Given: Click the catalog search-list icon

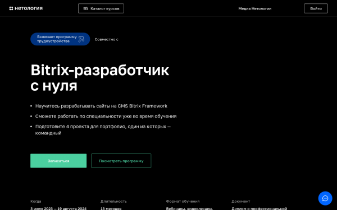Looking at the screenshot, I should (85, 8).
